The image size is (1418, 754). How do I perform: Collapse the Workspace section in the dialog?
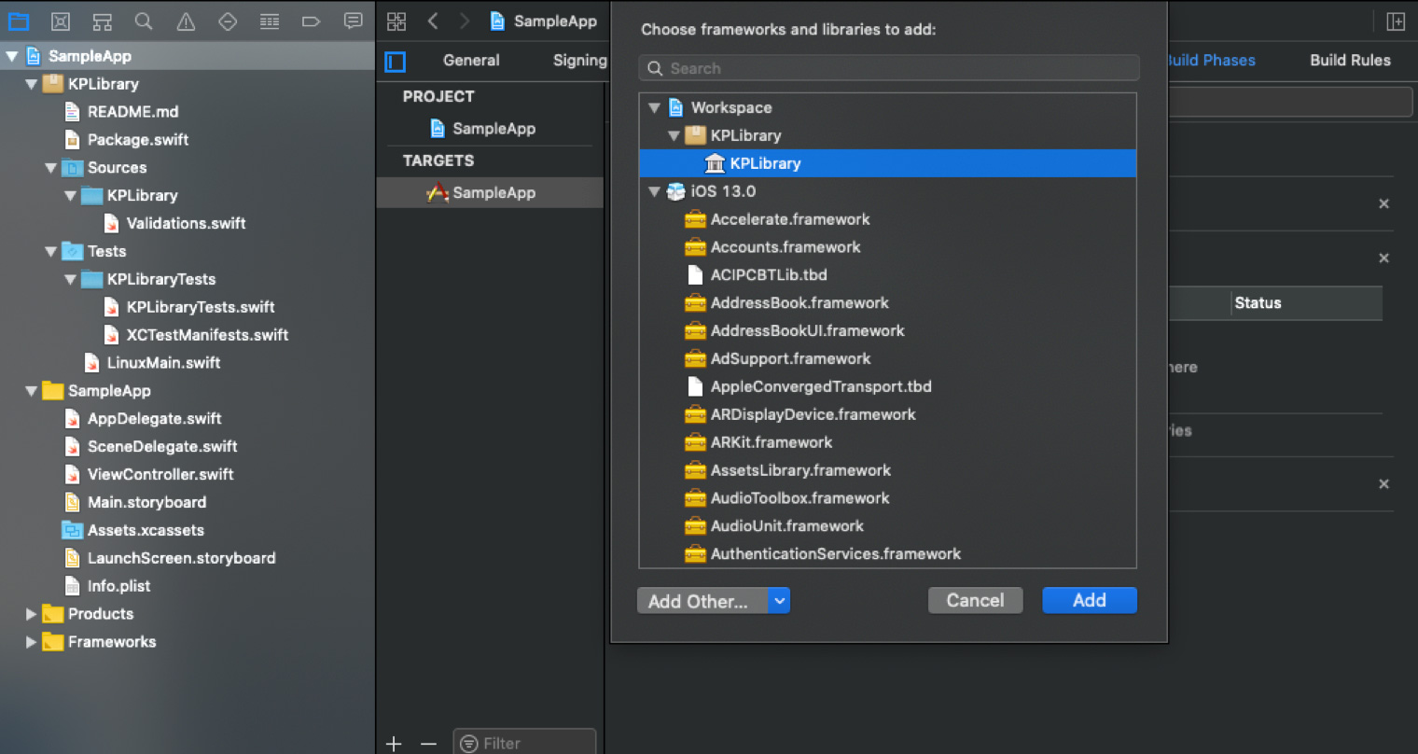655,107
